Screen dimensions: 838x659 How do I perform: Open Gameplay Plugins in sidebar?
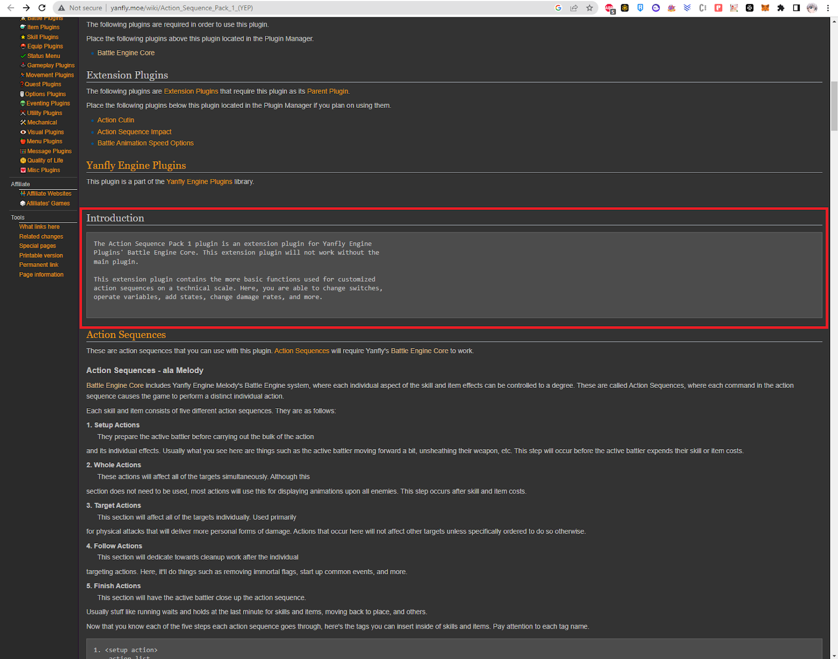click(51, 65)
